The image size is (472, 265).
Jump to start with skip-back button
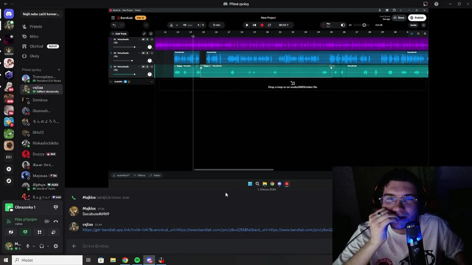(254, 25)
